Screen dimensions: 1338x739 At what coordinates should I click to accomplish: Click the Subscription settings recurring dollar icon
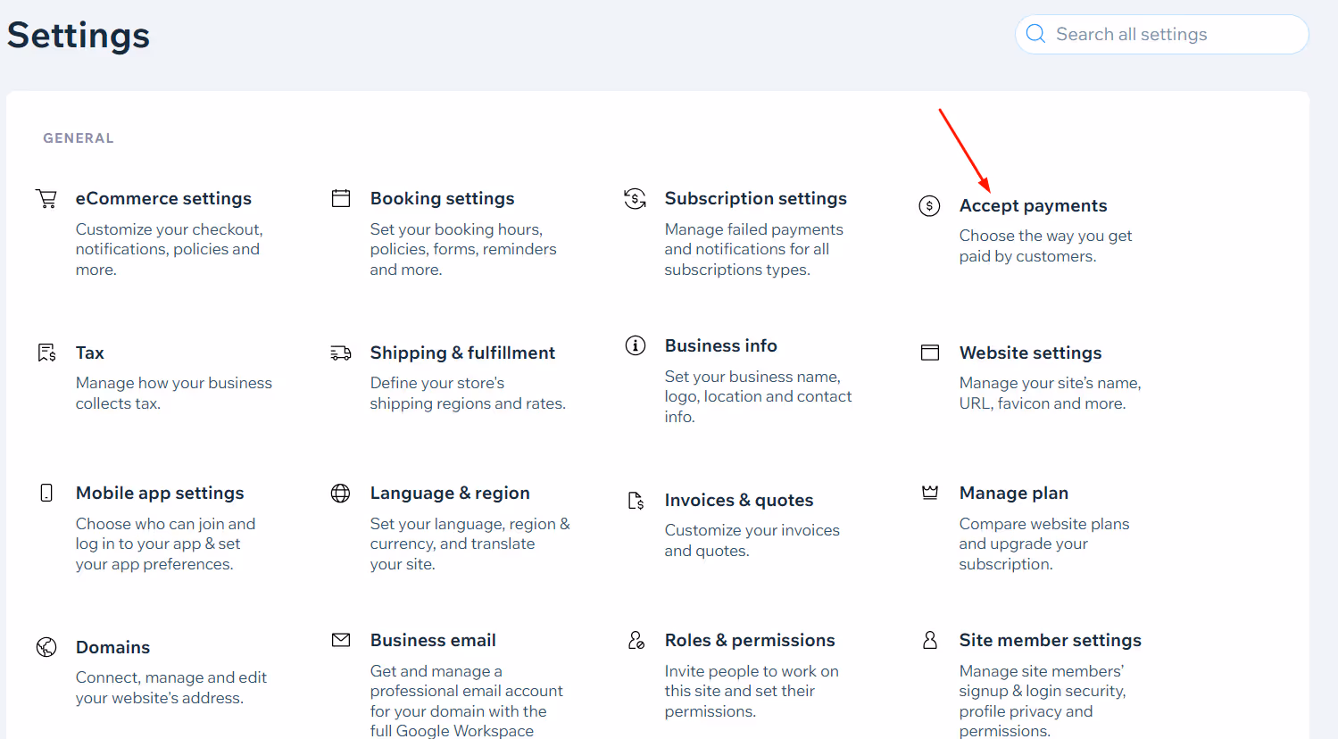click(x=635, y=198)
